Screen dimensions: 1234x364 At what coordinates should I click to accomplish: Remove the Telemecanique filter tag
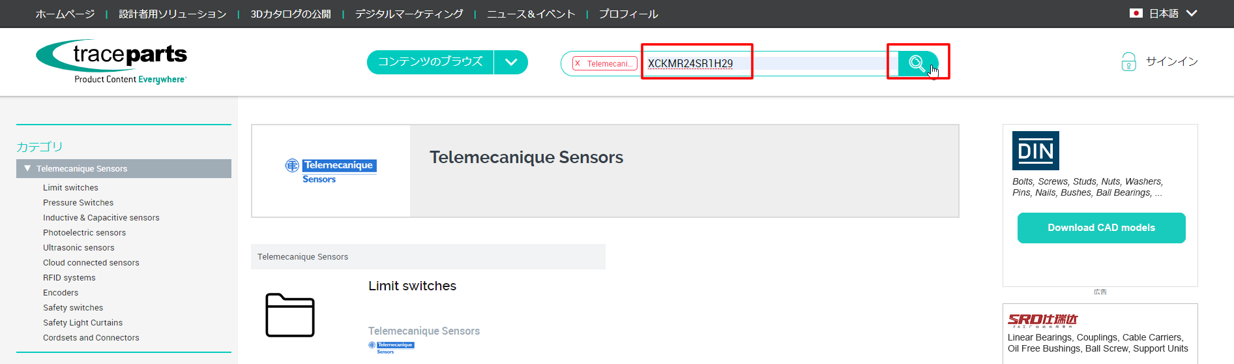578,63
